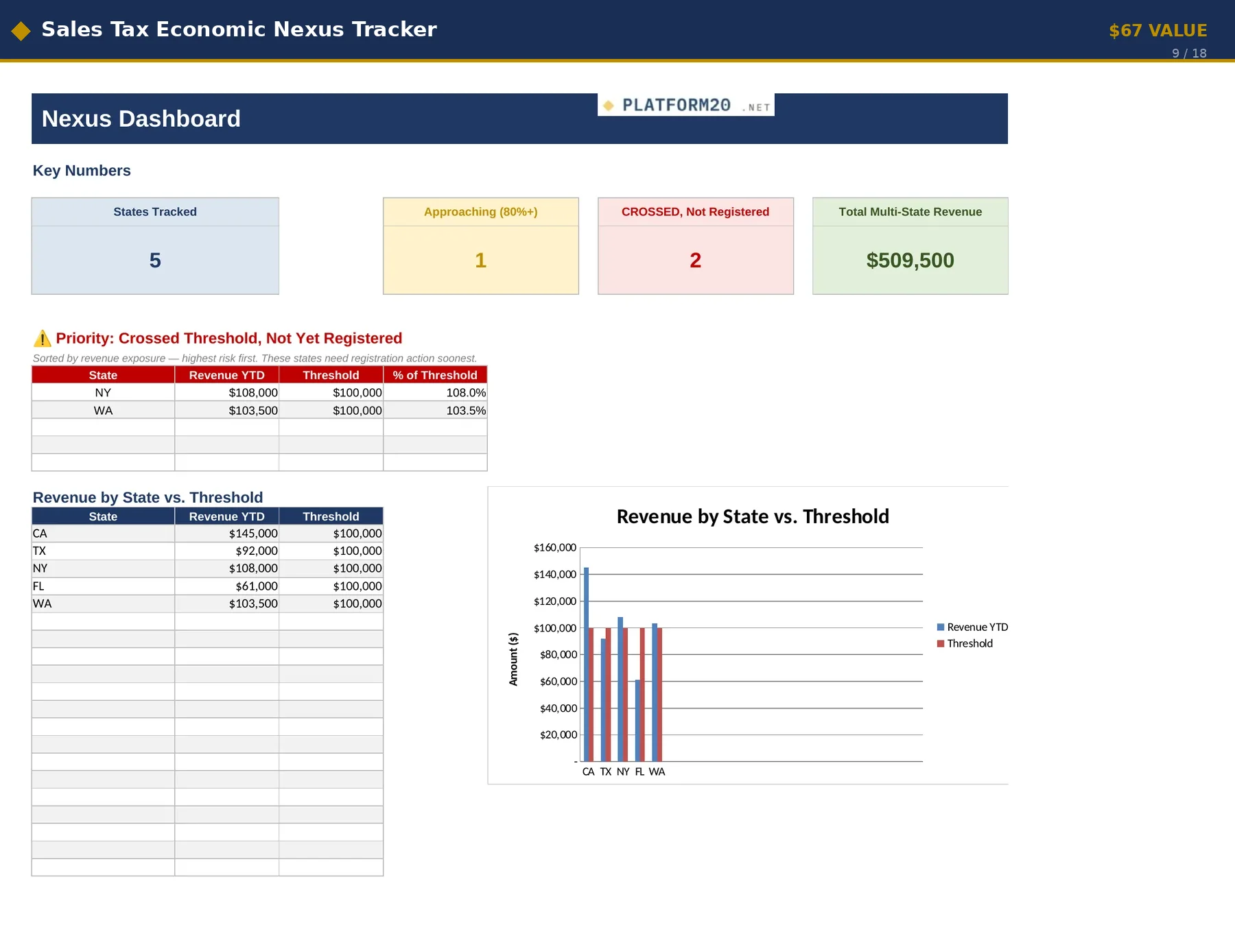1235x934 pixels.
Task: Click the 103.5% cell
Action: tap(435, 411)
